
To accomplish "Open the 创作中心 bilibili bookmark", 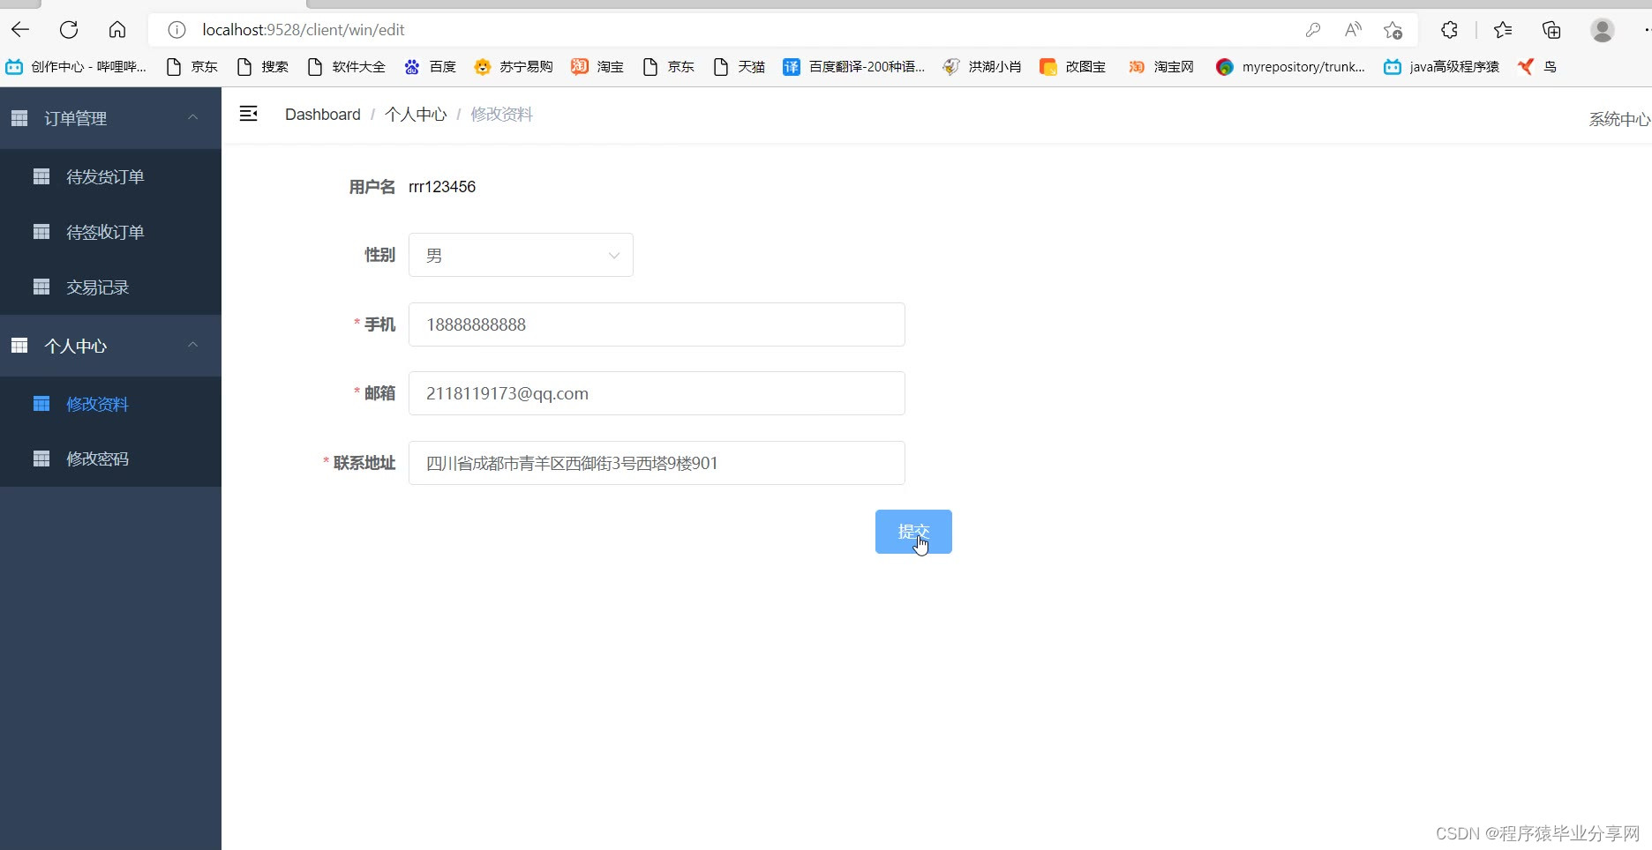I will pos(76,66).
